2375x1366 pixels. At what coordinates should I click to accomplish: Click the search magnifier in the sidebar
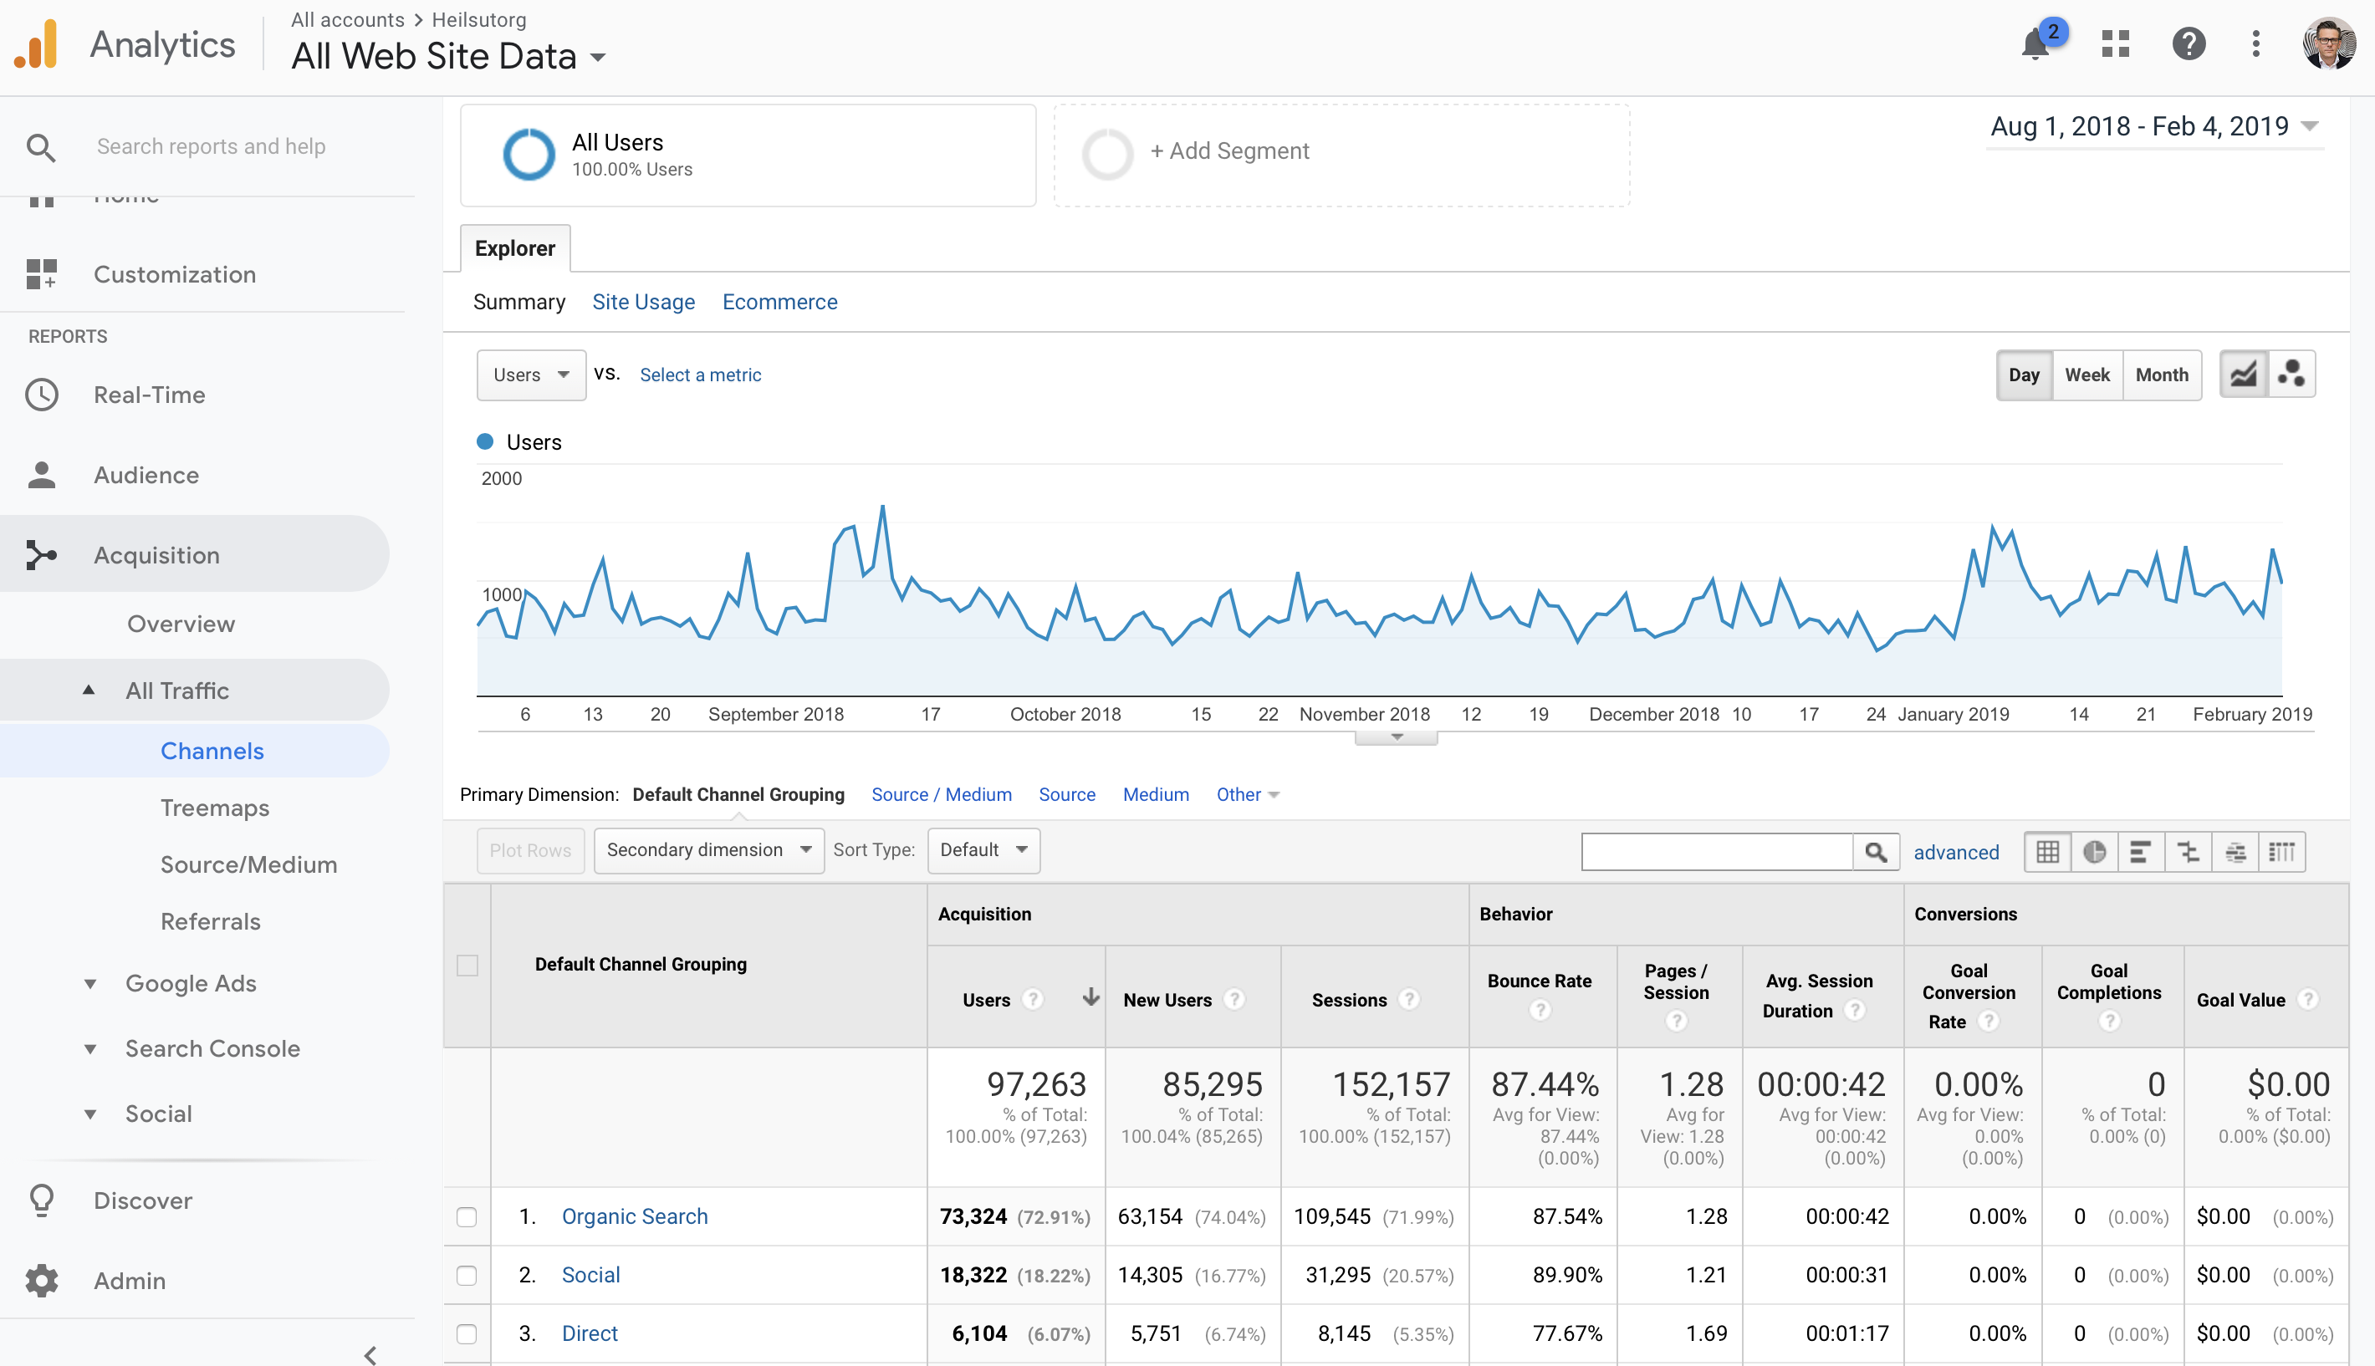coord(40,147)
